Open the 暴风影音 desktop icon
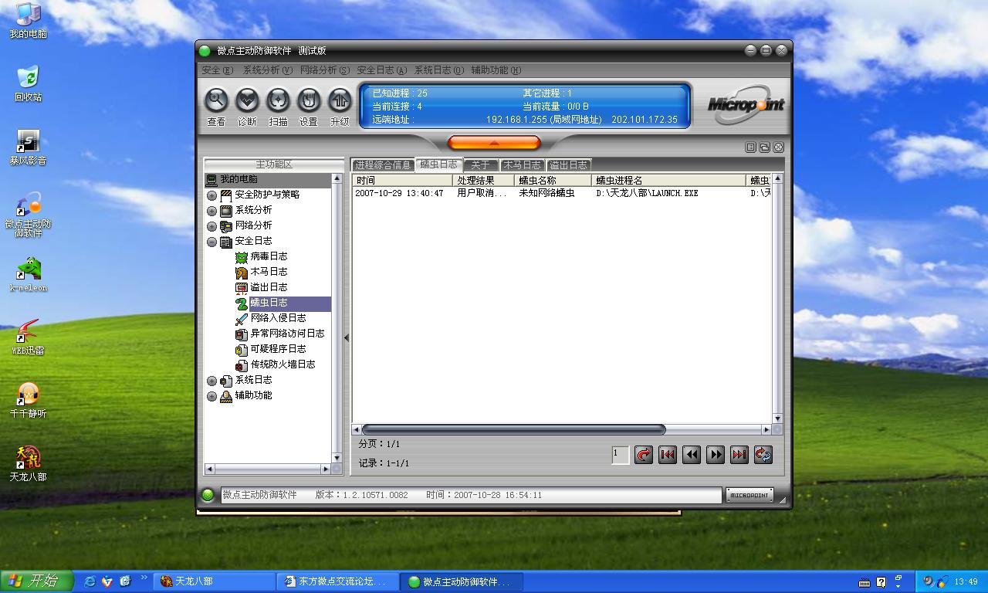 tap(28, 147)
